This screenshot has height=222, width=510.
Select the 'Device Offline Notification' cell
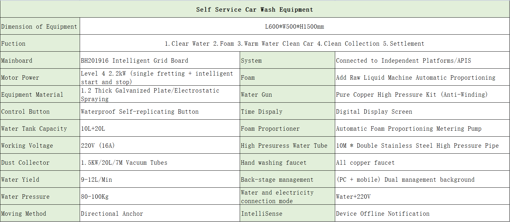point(422,213)
